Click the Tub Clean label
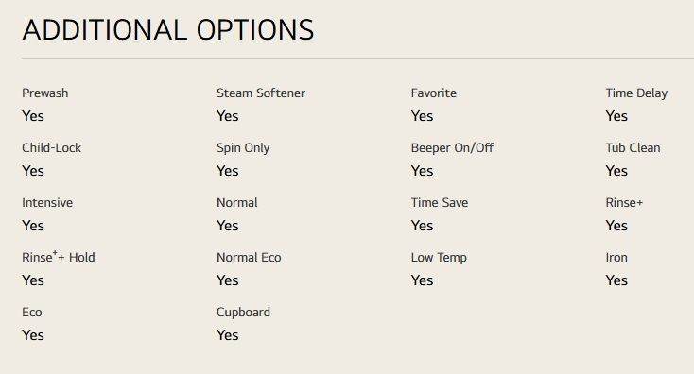 click(x=633, y=147)
